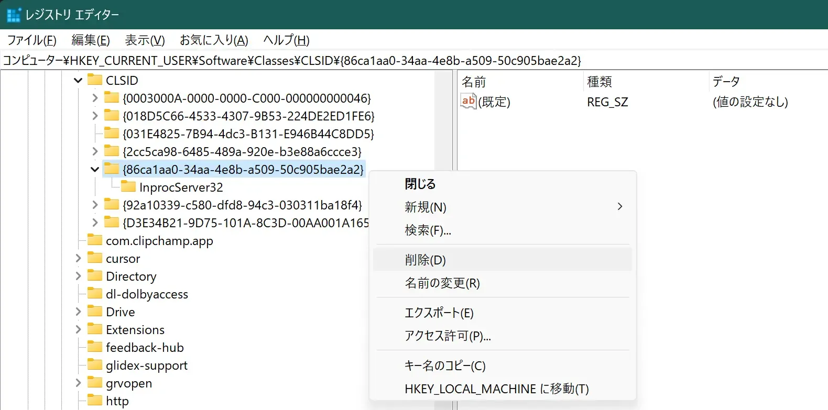Expand the cursor key chevron

[x=78, y=258]
